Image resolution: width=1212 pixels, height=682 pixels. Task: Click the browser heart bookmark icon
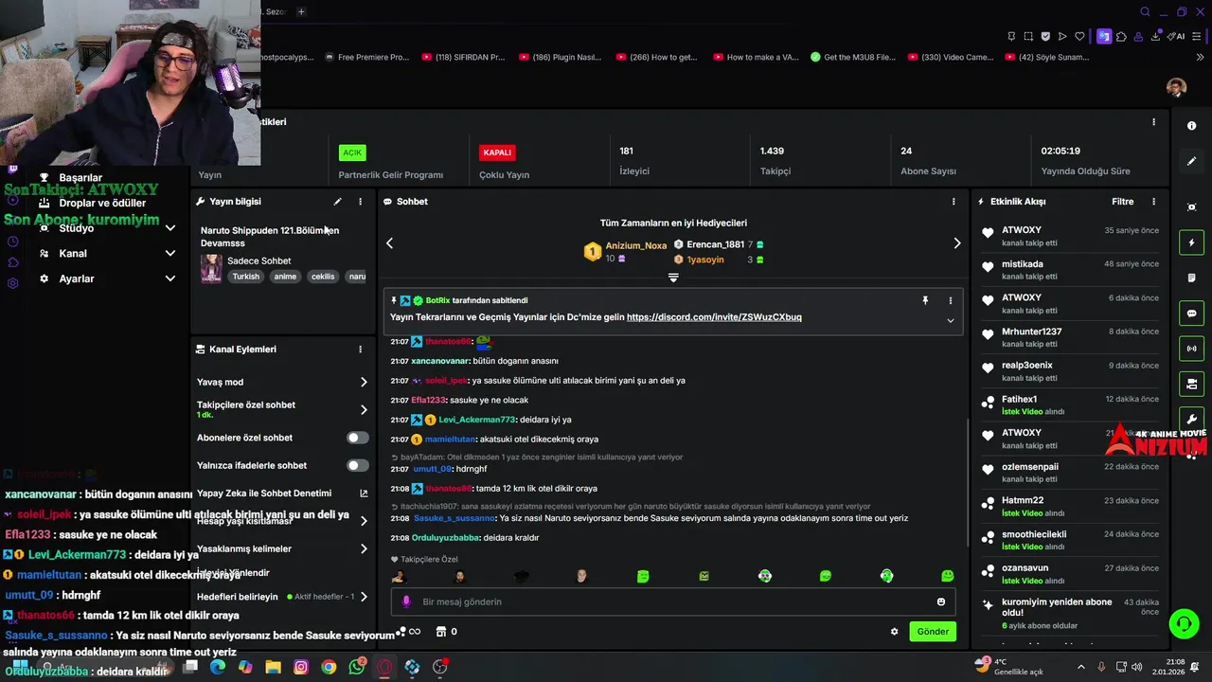1079,37
